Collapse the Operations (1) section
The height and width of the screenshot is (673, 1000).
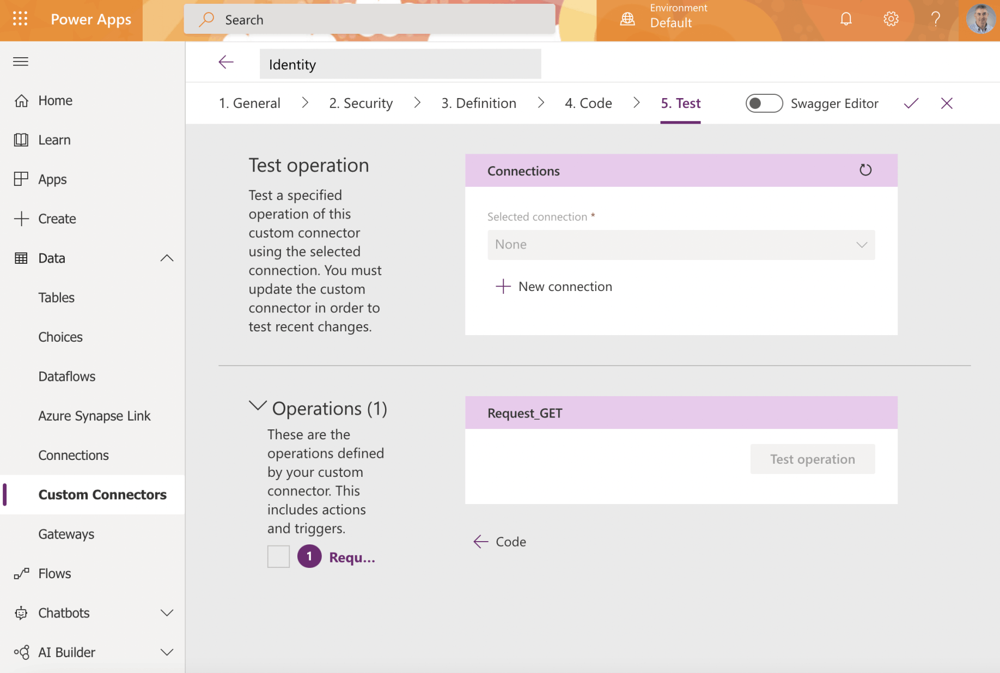[258, 406]
